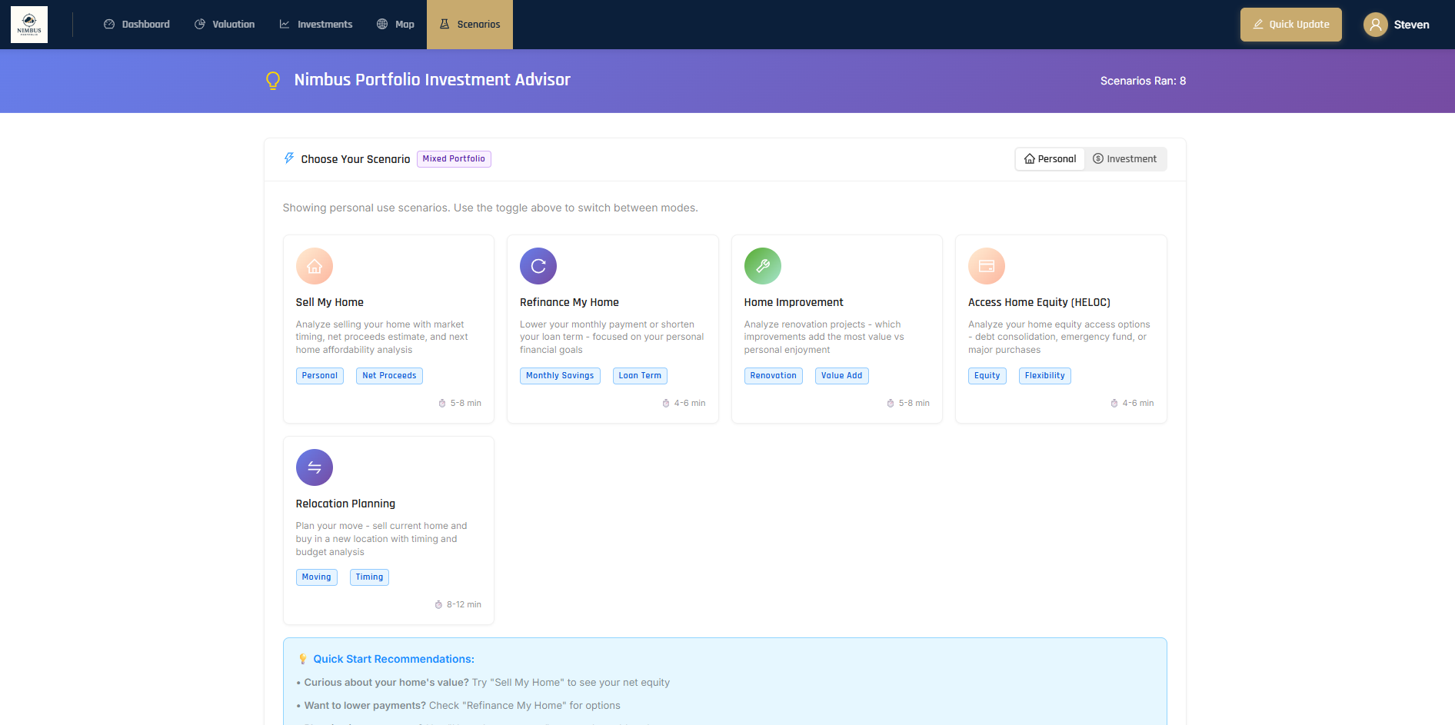1455x725 pixels.
Task: Click the Mixed Portfolio badge
Action: coord(454,159)
